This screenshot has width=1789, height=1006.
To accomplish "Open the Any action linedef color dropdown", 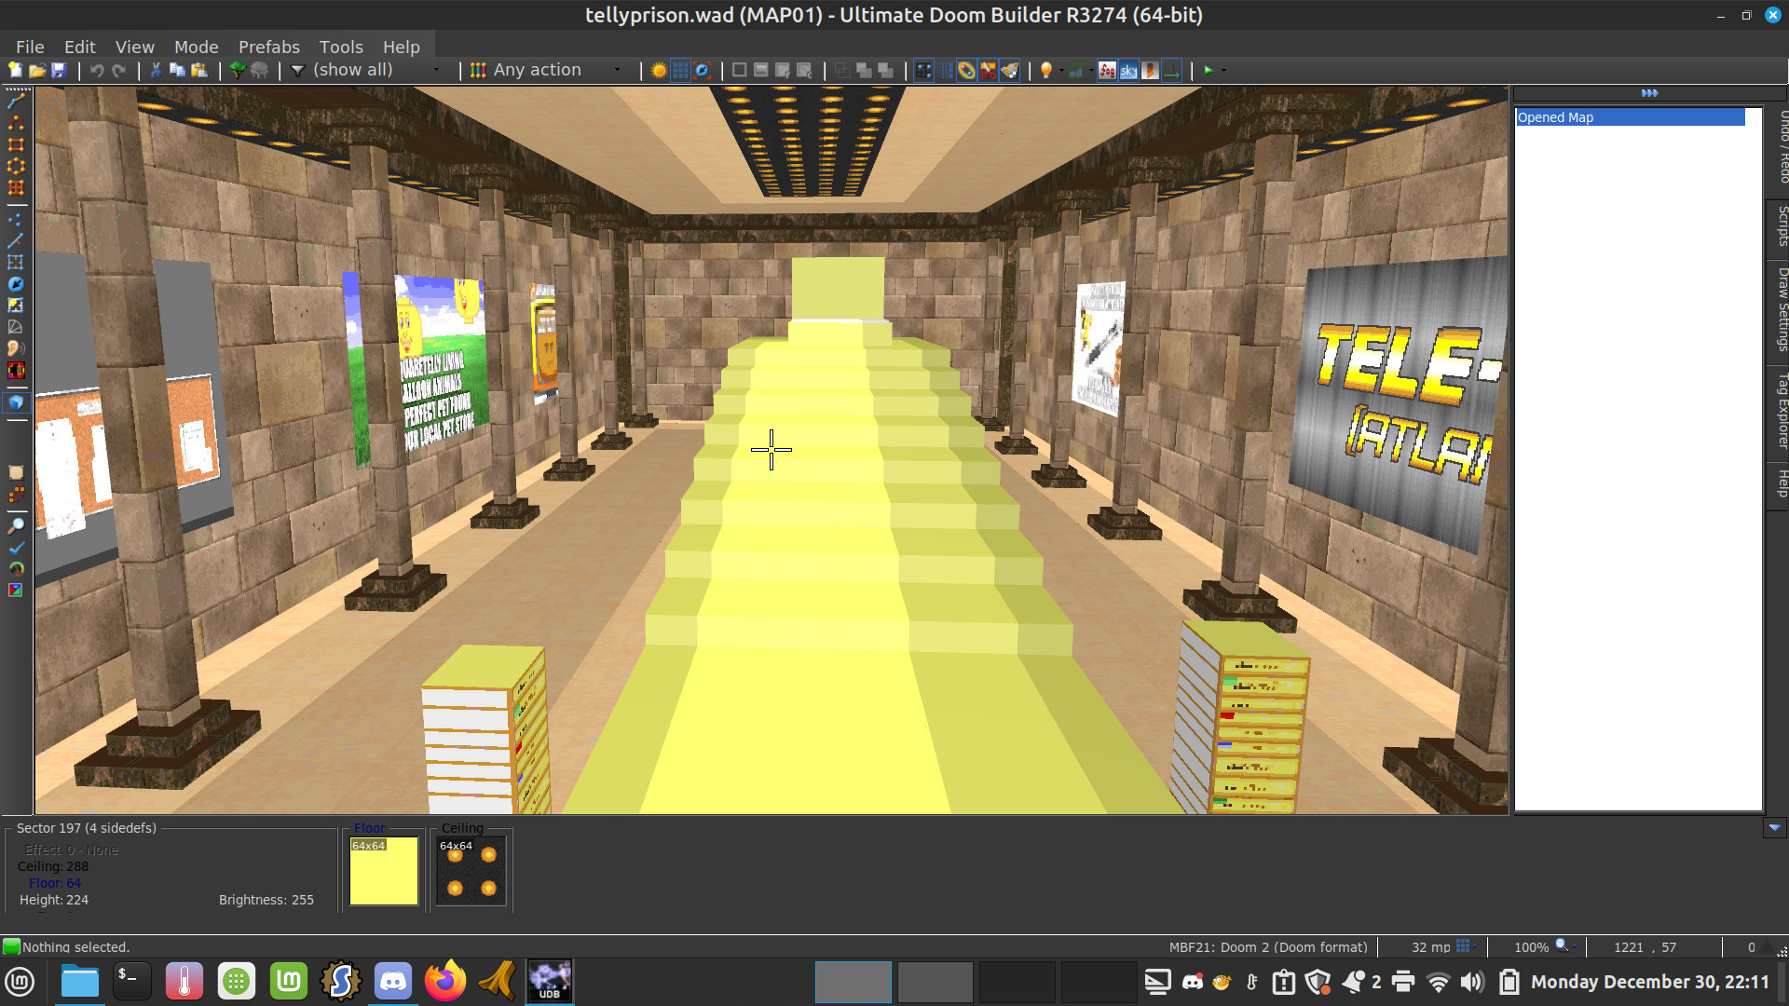I will pos(556,71).
